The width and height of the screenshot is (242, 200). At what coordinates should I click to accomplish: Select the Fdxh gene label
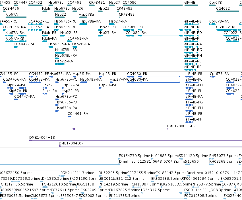[46, 8]
